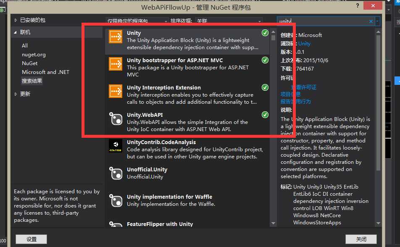Click package list scrollbar up arrow
The height and width of the screenshot is (247, 400).
[x=273, y=32]
